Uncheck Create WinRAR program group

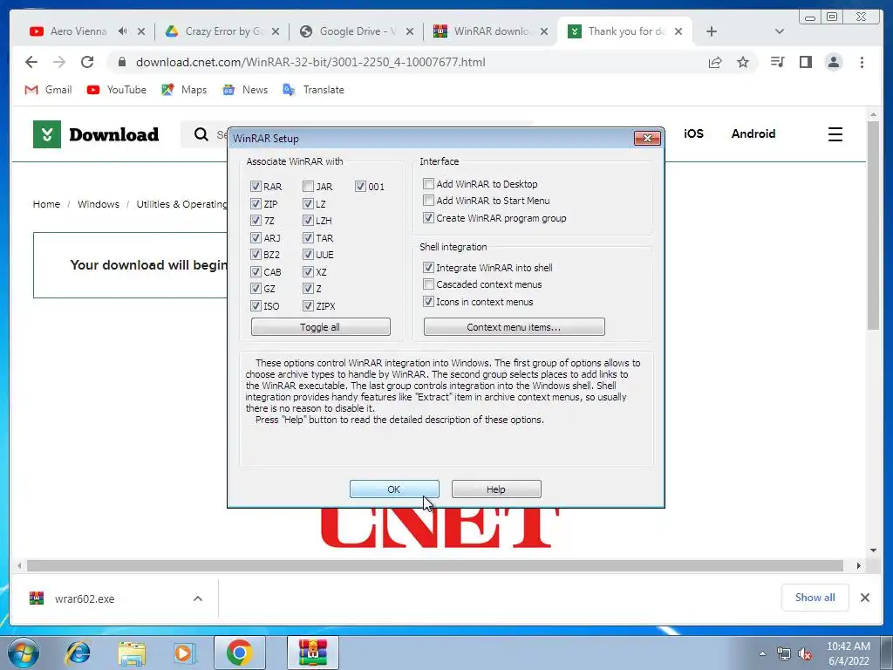click(x=428, y=217)
